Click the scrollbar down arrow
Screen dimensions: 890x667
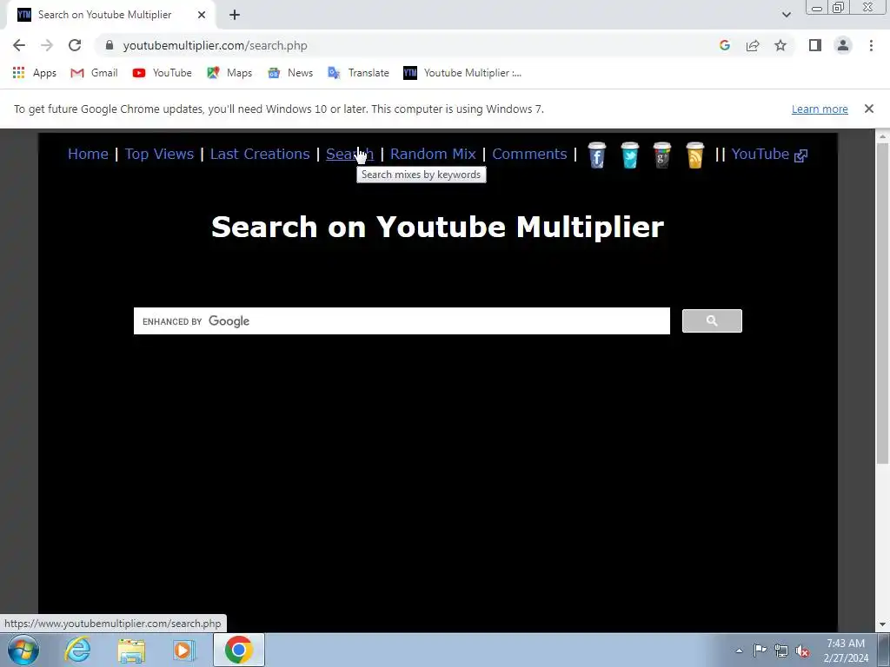pyautogui.click(x=882, y=625)
